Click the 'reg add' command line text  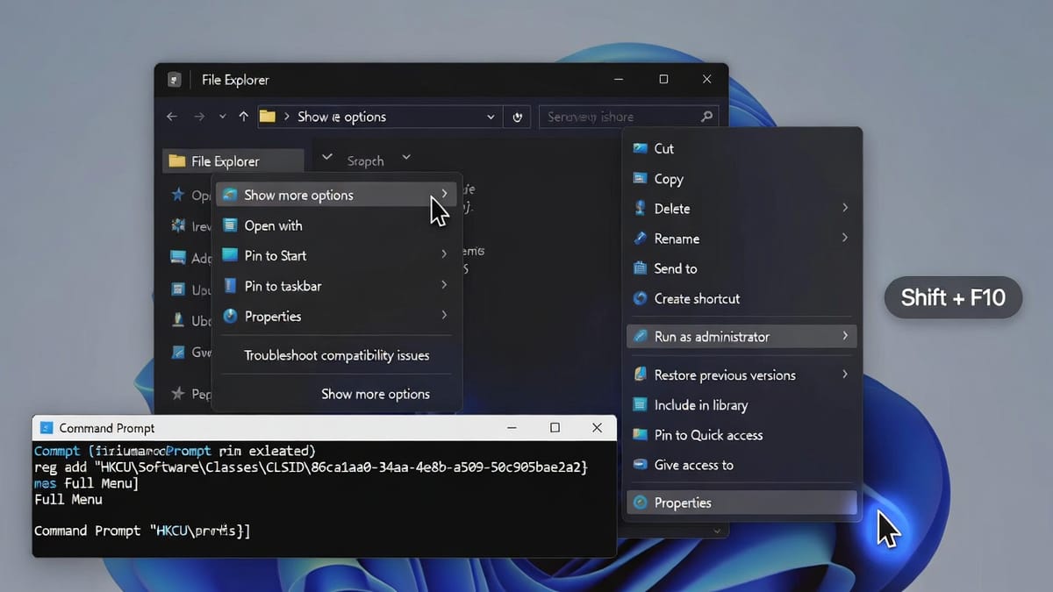[311, 467]
